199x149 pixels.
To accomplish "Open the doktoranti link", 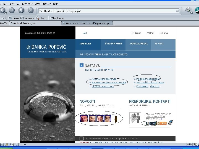I will point(155,86).
